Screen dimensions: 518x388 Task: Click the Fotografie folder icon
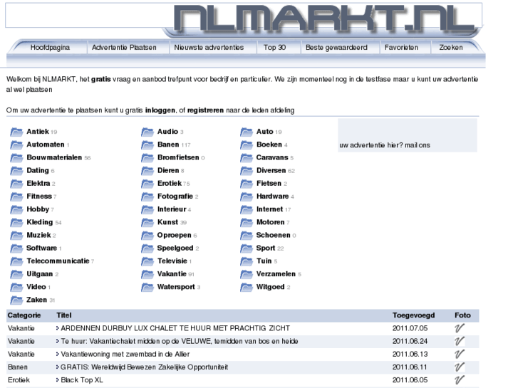tap(147, 196)
